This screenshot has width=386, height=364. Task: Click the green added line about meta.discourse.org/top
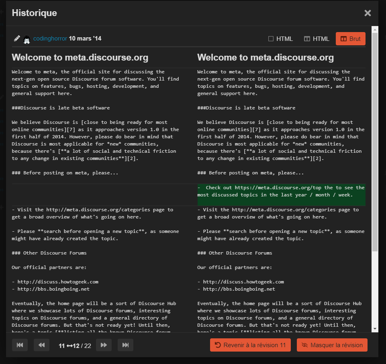click(282, 194)
